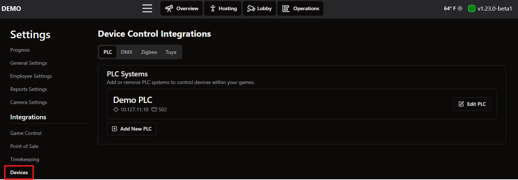
Task: Select the Demo PLC entry
Action: click(x=301, y=104)
